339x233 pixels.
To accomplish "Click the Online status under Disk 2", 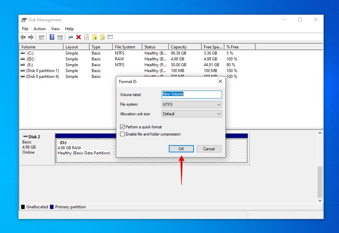I will [x=28, y=152].
